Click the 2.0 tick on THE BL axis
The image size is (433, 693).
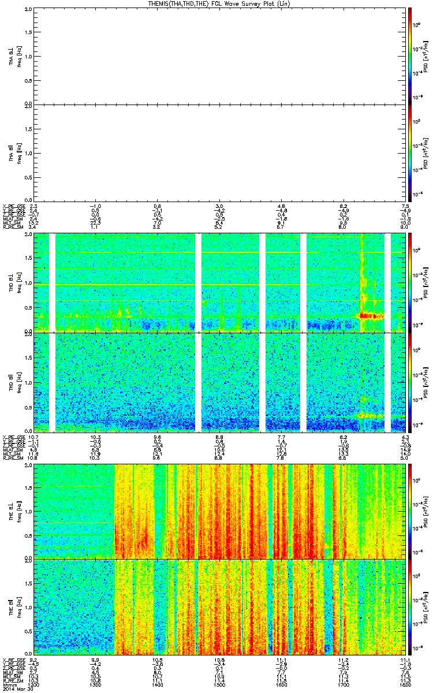pyautogui.click(x=28, y=464)
